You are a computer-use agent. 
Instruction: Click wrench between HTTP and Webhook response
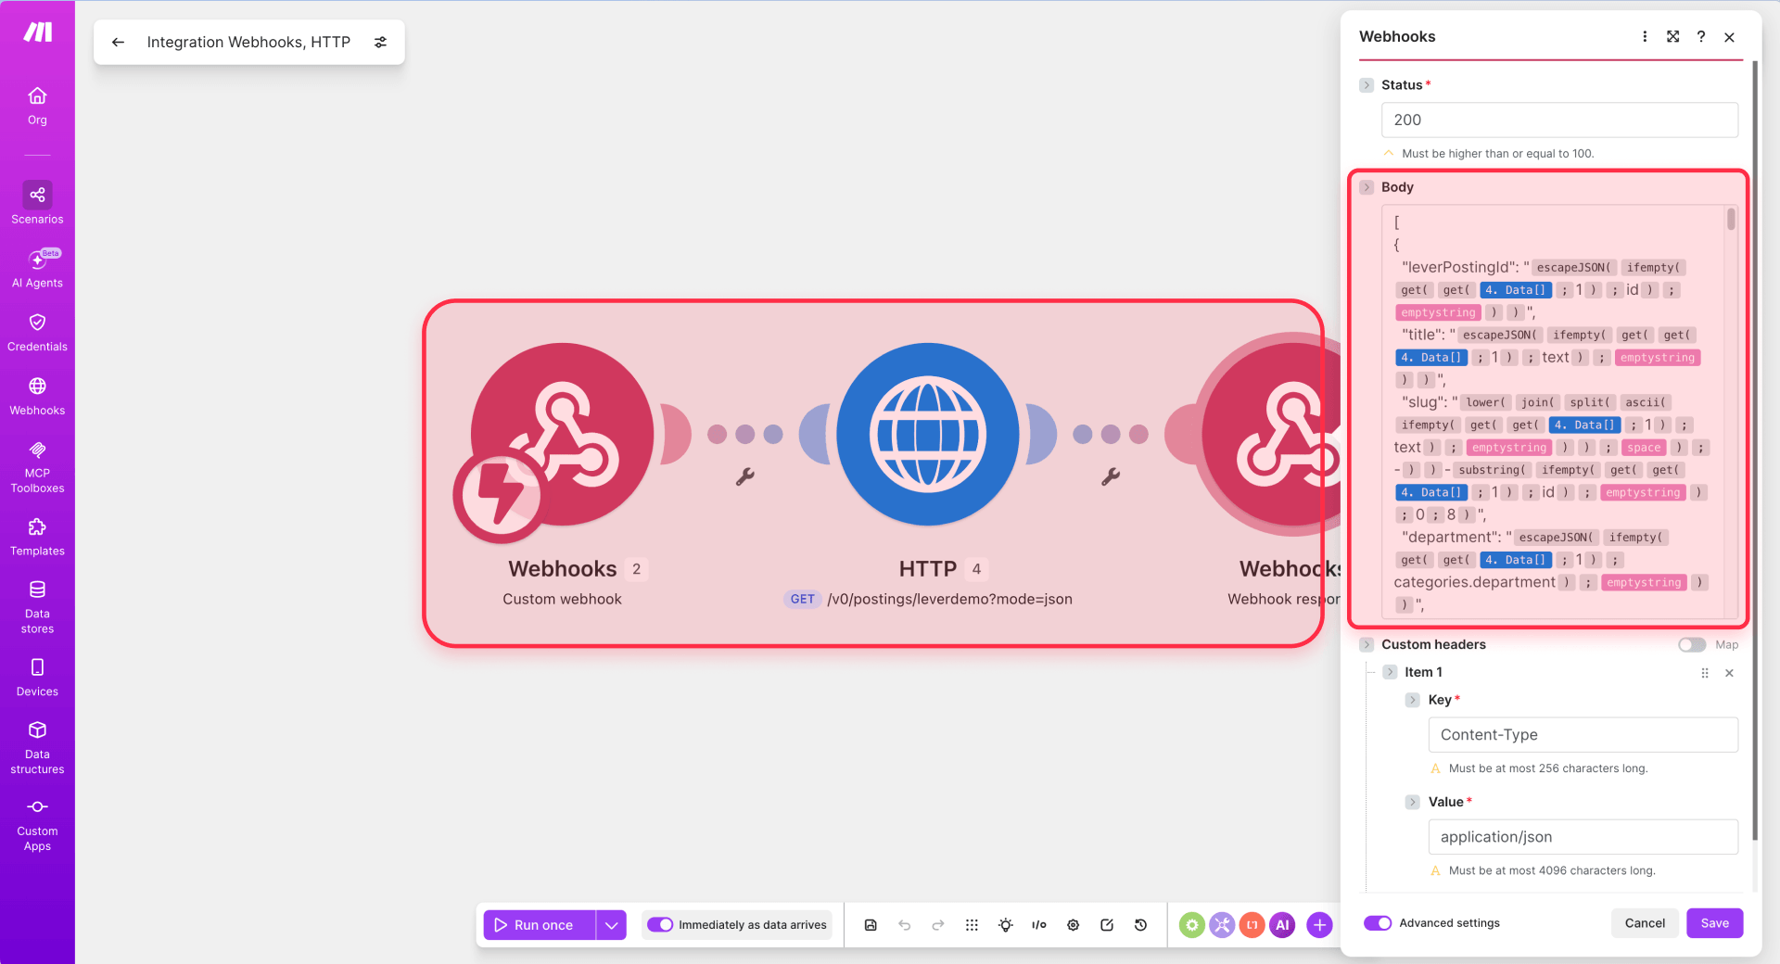[x=1111, y=476]
